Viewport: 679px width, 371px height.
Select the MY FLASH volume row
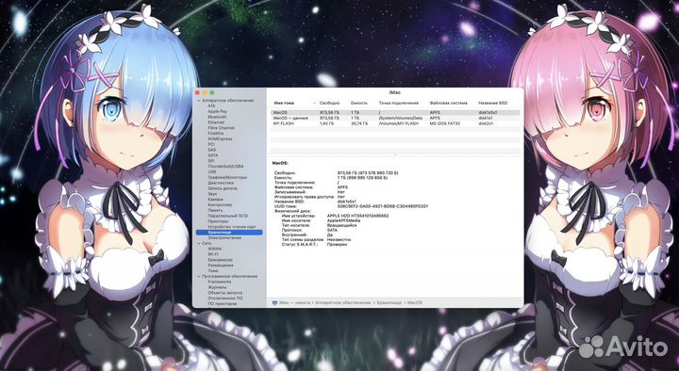pos(395,123)
